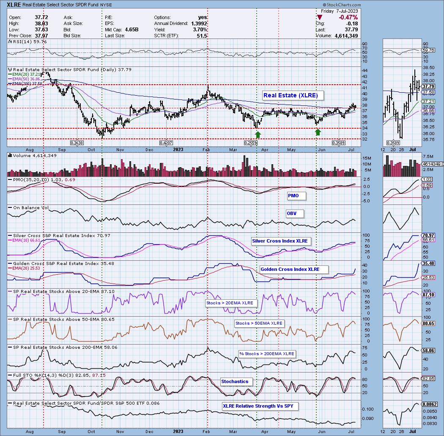Click the SCTR (ETF) value 51.5
The height and width of the screenshot is (436, 444).
tap(202, 36)
